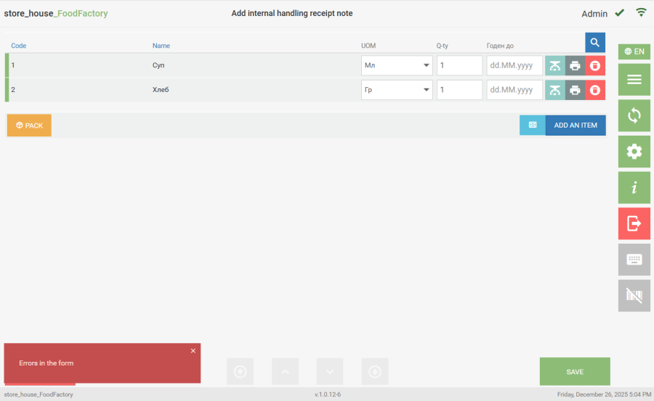The height and width of the screenshot is (401, 654).
Task: Delete the Хлеб row with trash icon
Action: coord(595,90)
